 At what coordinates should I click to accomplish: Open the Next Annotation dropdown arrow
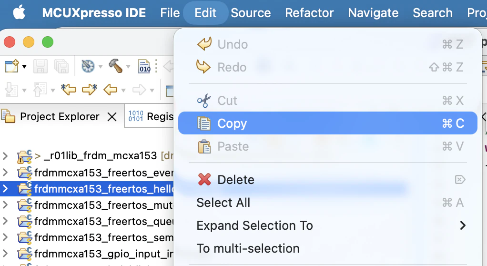(x=24, y=91)
